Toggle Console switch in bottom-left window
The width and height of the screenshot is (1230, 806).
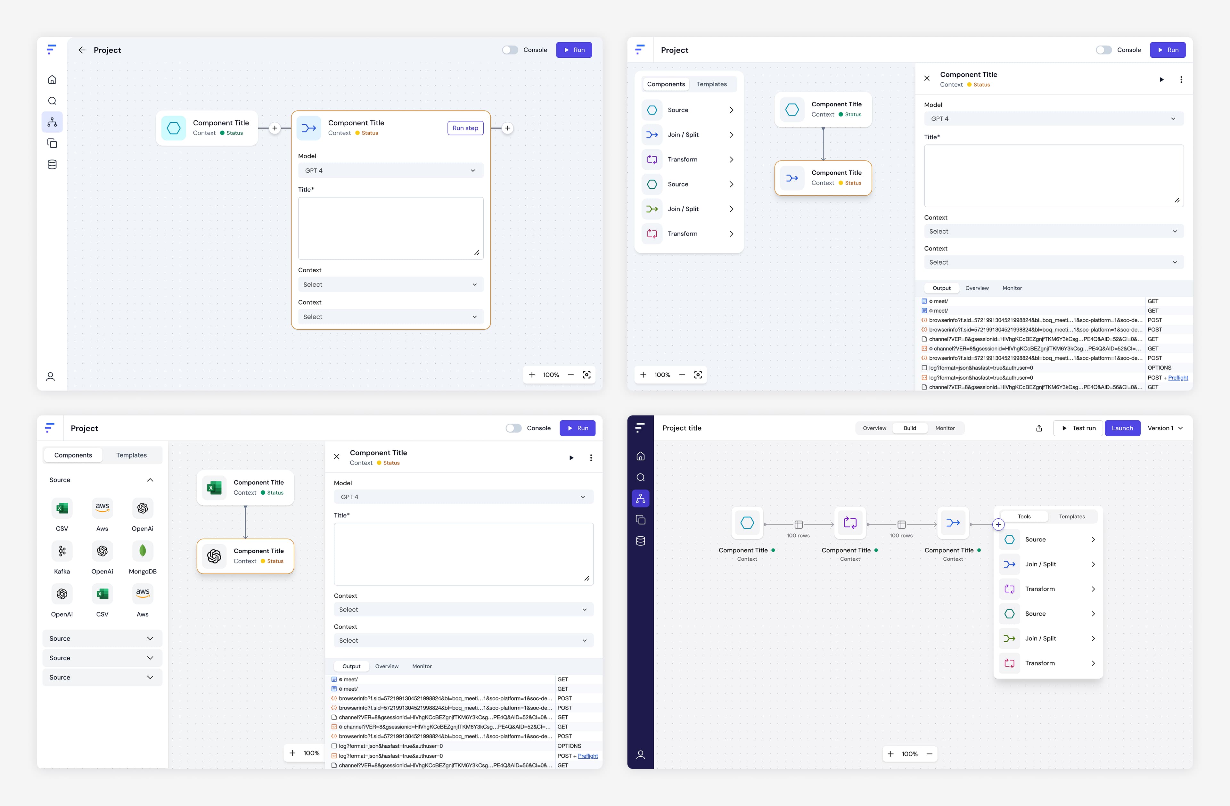point(513,428)
